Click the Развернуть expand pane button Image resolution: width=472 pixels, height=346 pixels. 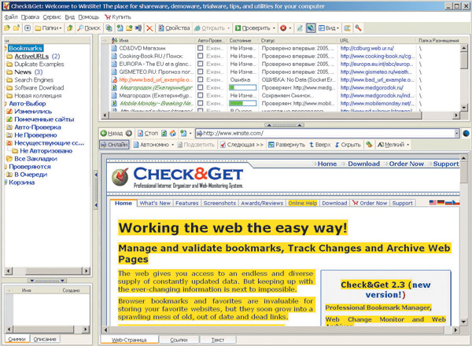pyautogui.click(x=286, y=145)
